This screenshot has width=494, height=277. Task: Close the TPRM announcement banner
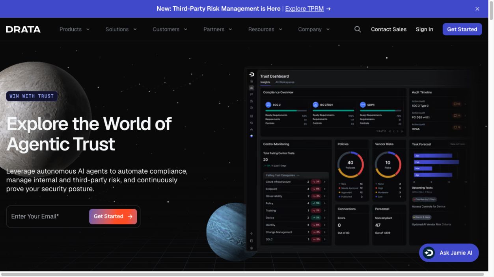click(x=477, y=9)
